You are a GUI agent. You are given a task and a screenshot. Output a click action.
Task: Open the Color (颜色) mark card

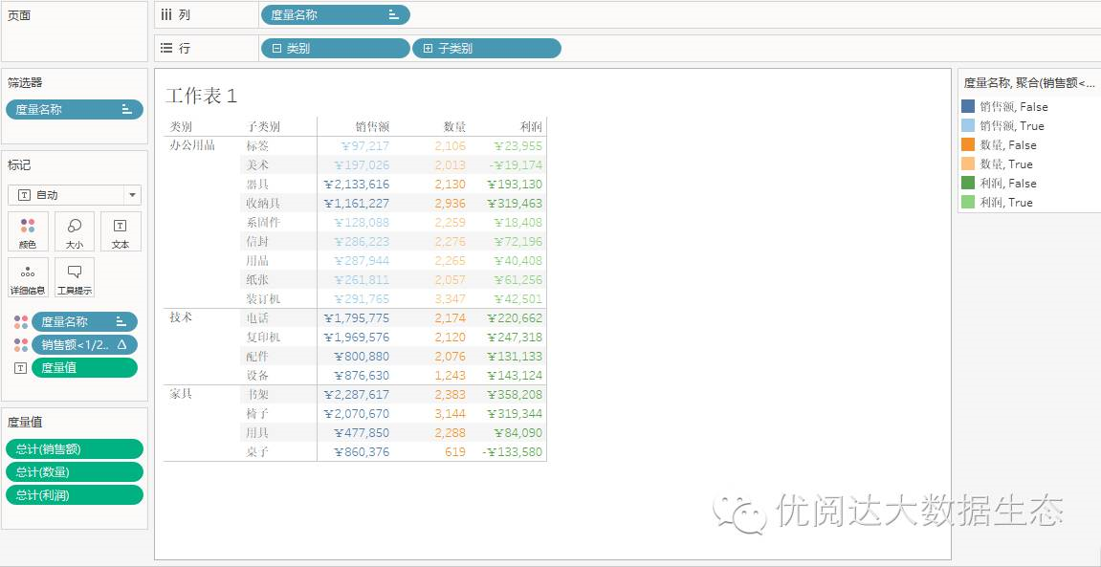pos(28,231)
